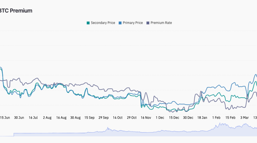
Task: Click the purple Premium Rate color swatch
Action: pyautogui.click(x=148, y=23)
